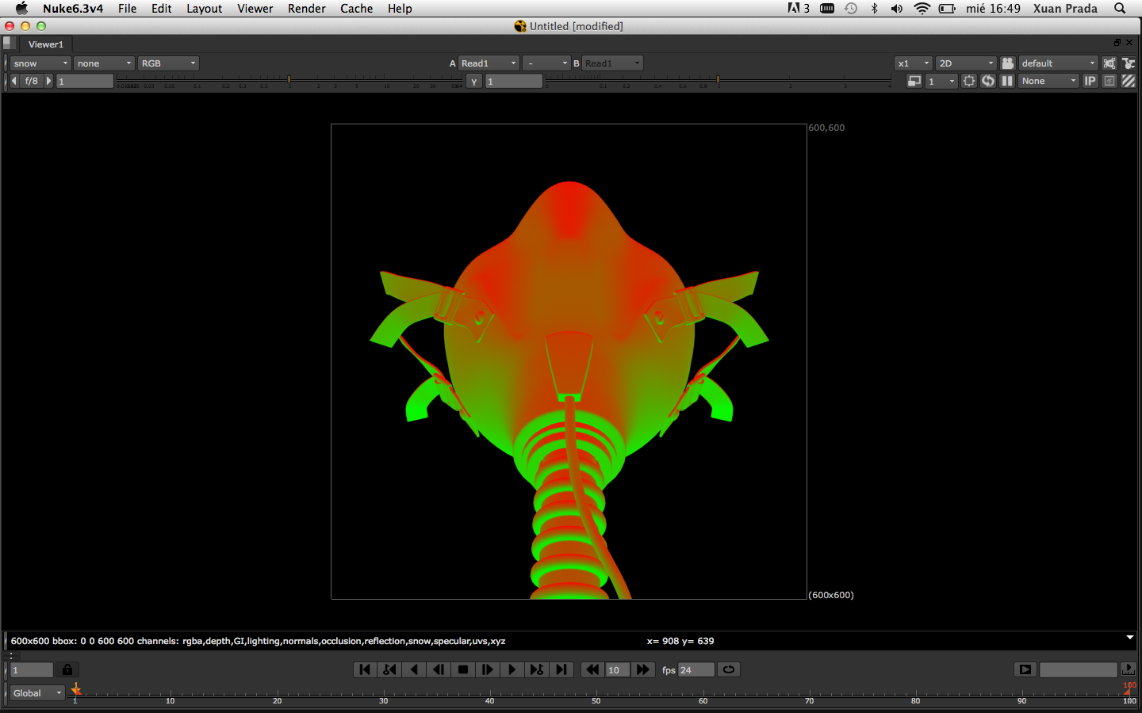
Task: Open the Viewer menu
Action: pyautogui.click(x=255, y=8)
